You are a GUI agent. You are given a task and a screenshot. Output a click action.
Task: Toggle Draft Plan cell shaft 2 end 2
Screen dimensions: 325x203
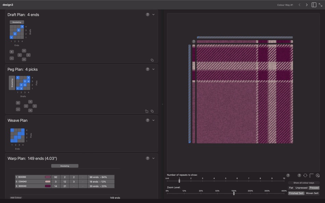coord(15,34)
